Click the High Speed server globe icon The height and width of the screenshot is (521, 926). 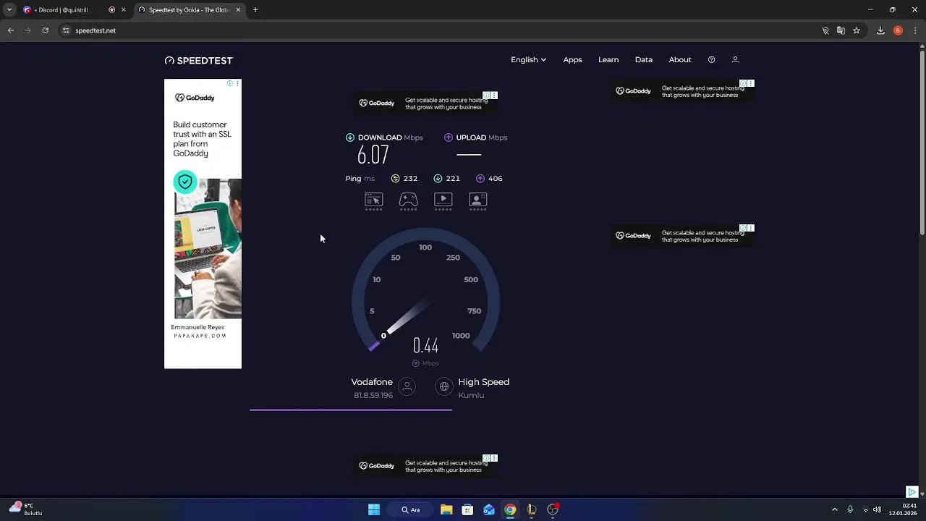[x=444, y=387]
